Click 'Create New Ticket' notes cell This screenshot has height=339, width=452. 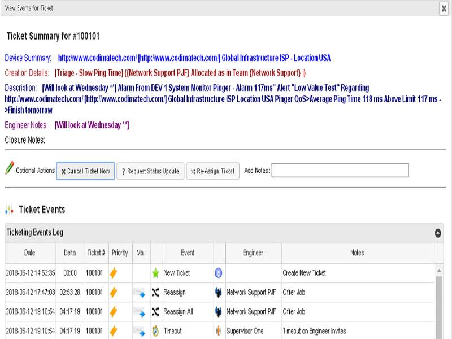tap(358, 273)
